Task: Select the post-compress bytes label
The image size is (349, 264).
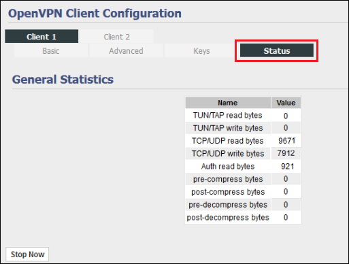Action: pos(228,192)
